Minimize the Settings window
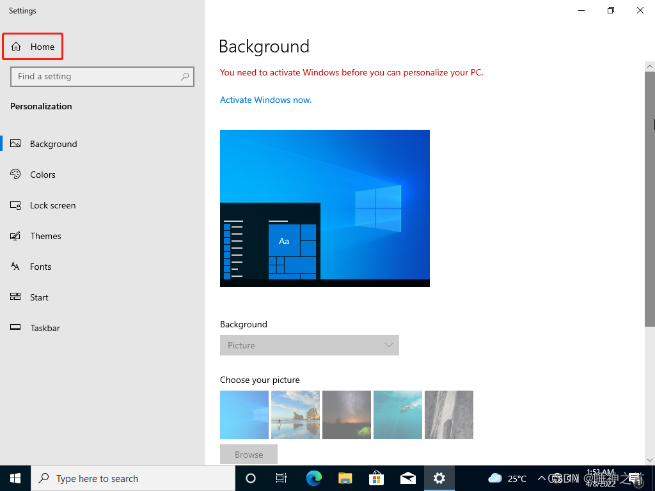The width and height of the screenshot is (655, 491). (581, 10)
